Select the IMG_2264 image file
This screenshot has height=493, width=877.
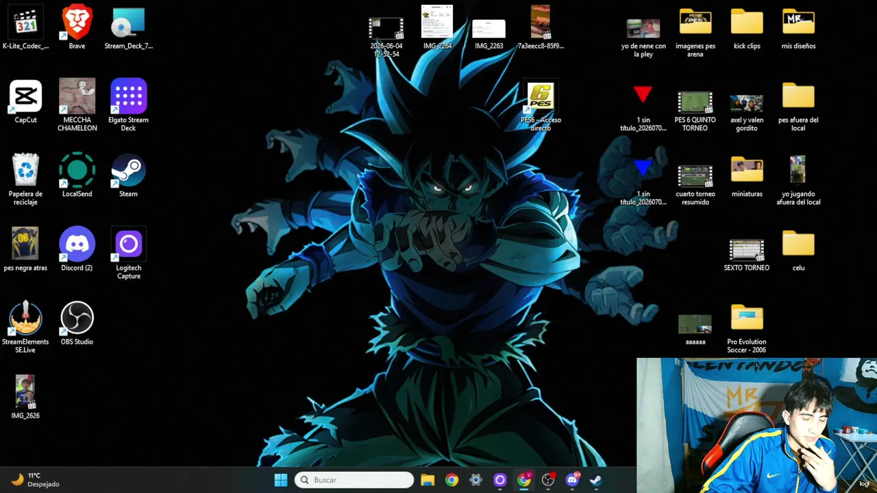(437, 29)
